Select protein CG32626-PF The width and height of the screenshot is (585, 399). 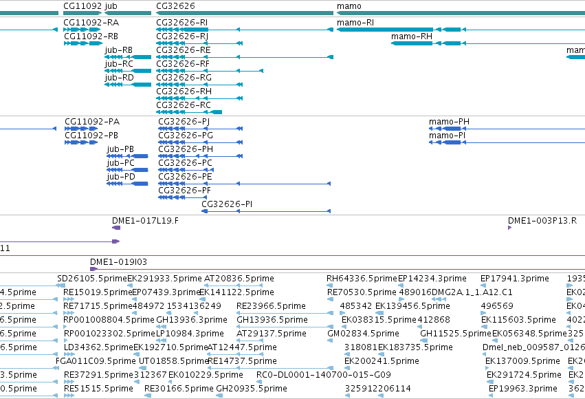185,191
